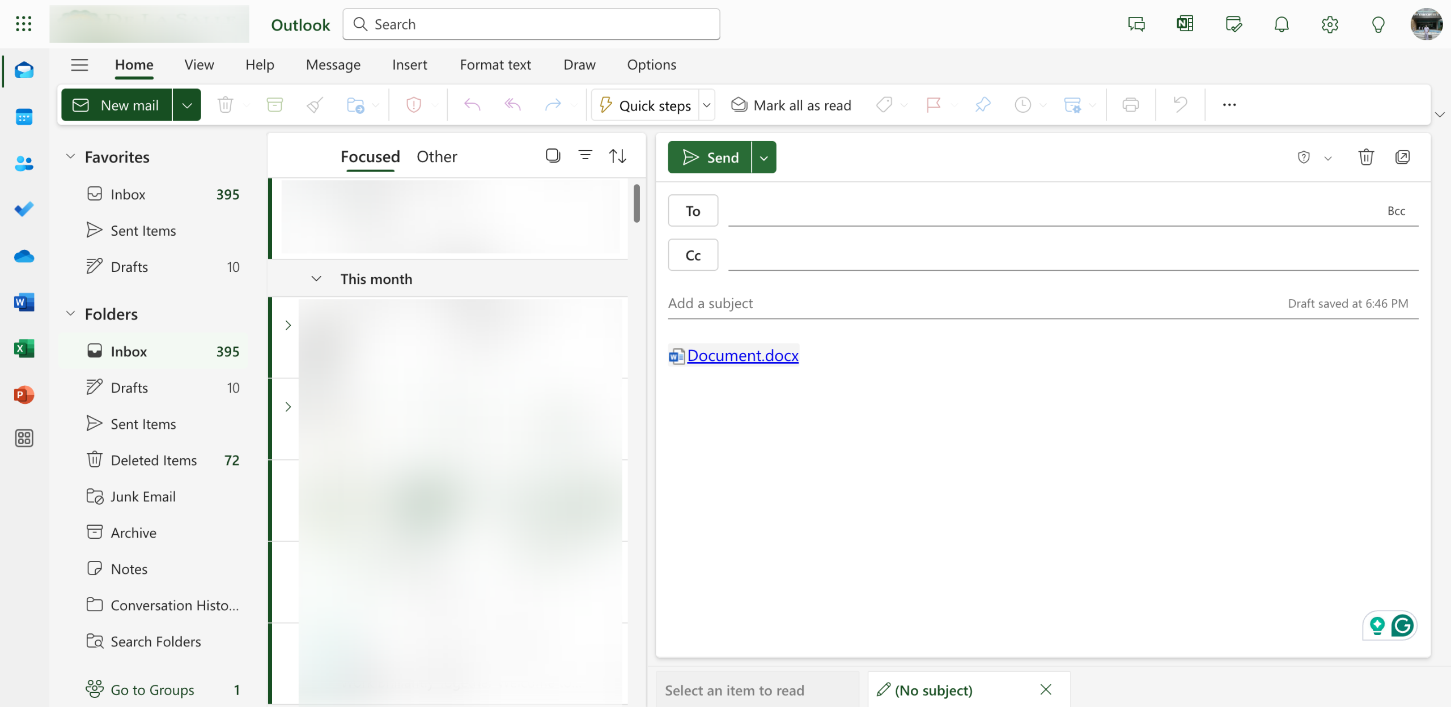Switch to the Other inbox tab
The height and width of the screenshot is (707, 1451).
tap(436, 156)
